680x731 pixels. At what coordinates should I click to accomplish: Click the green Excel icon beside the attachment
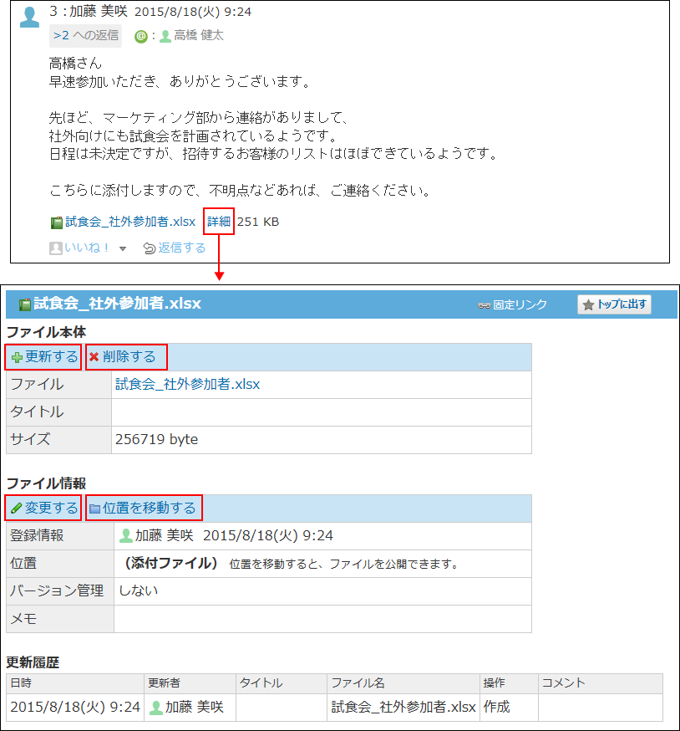[x=56, y=222]
